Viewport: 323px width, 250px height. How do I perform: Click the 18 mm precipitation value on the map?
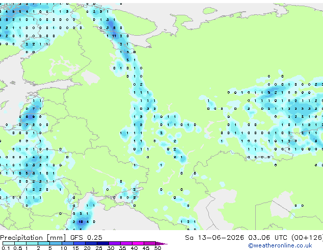pos(80,222)
